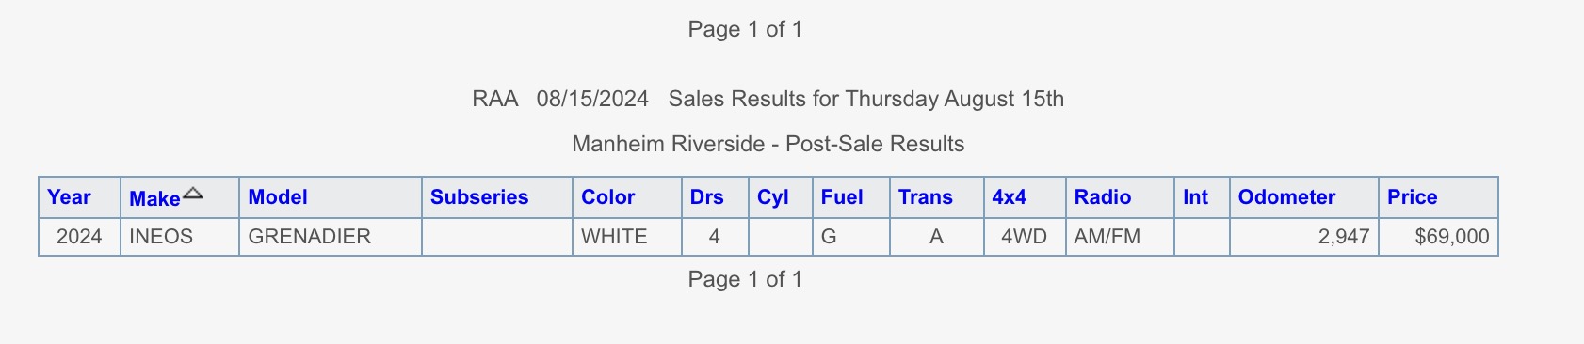Click the $69,000 price cell
The width and height of the screenshot is (1584, 344).
tap(1438, 237)
